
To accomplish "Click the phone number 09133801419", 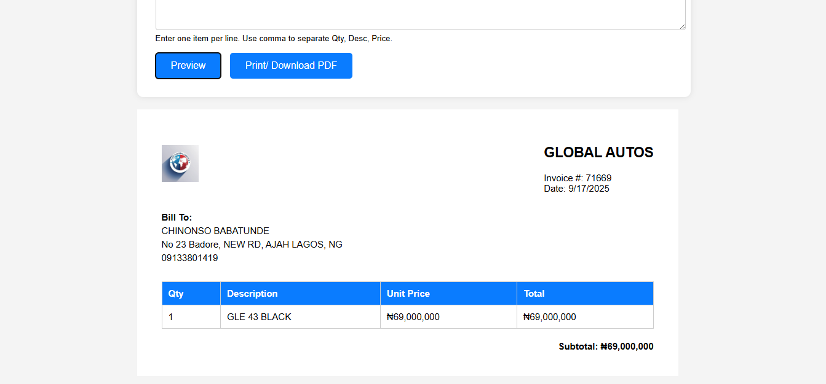I will coord(189,258).
